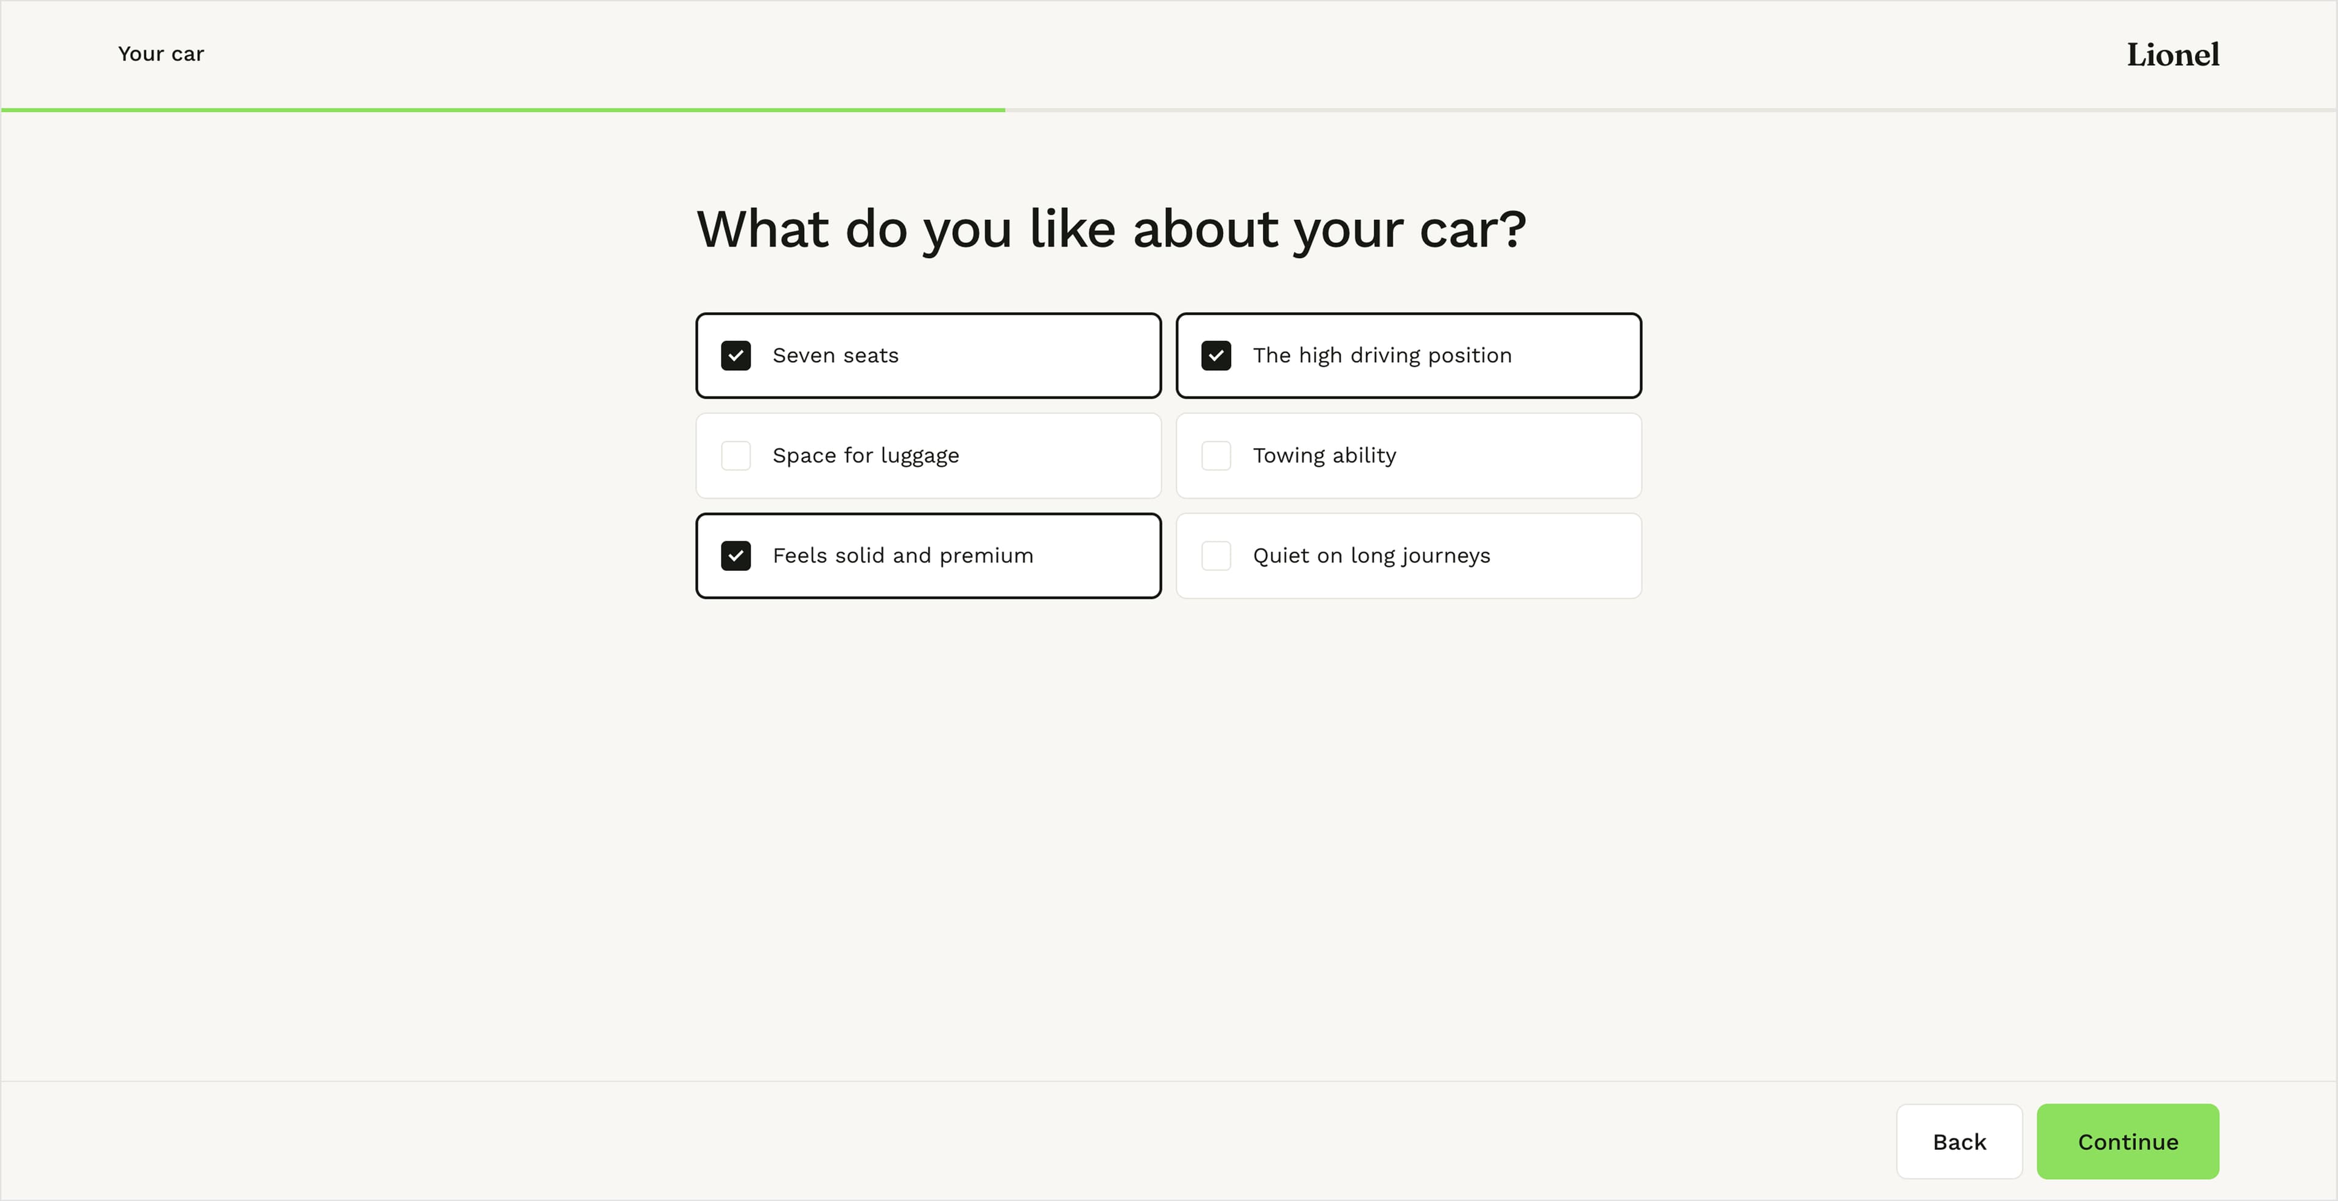Image resolution: width=2338 pixels, height=1201 pixels.
Task: Click the Your car section heading
Action: (x=161, y=54)
